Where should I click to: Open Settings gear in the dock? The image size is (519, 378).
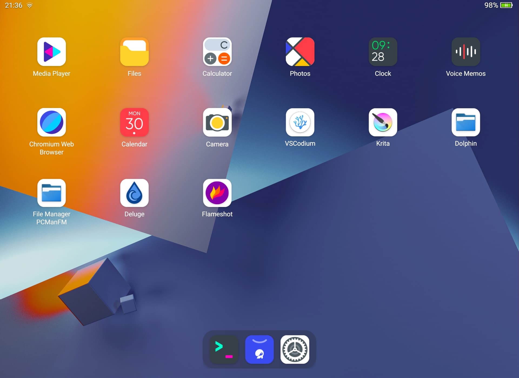click(295, 349)
